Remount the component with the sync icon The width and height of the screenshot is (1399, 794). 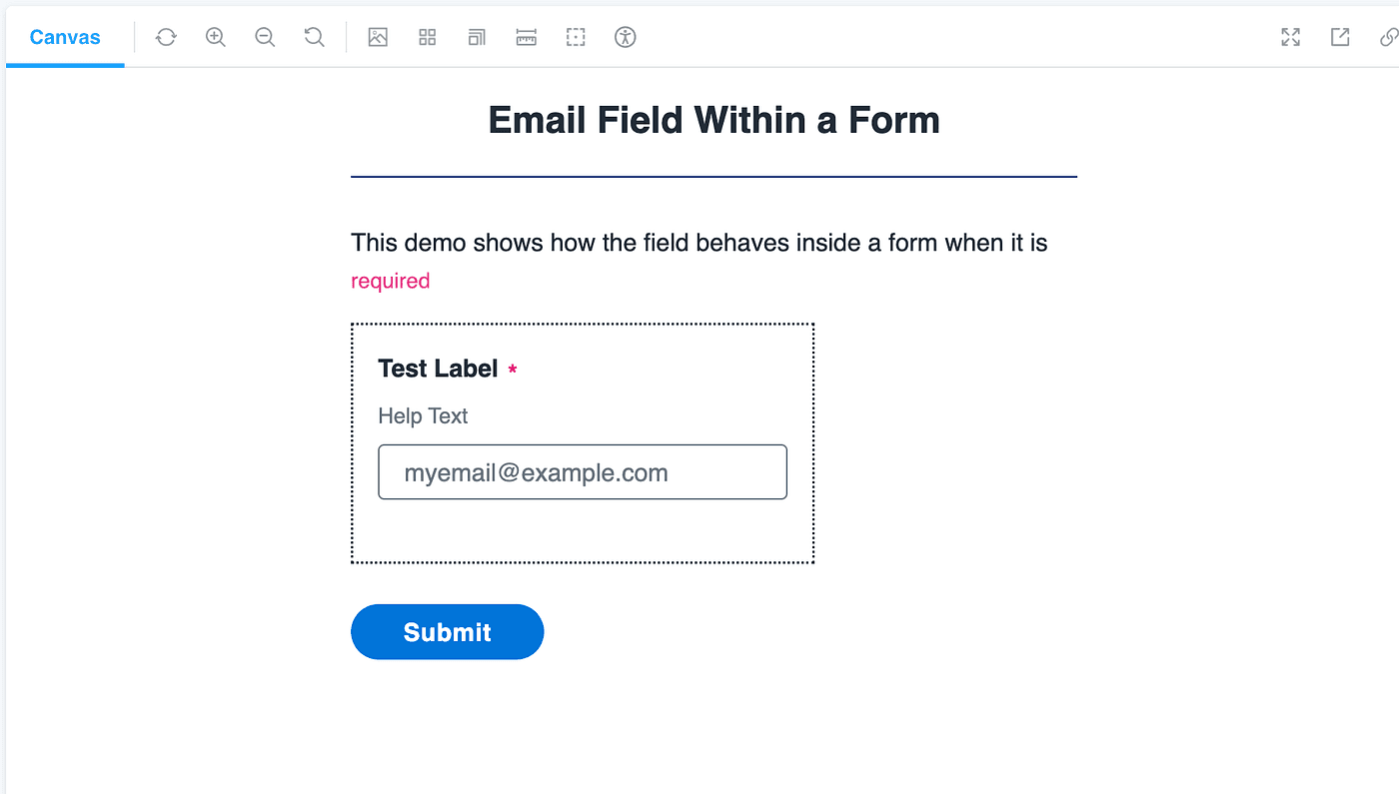pos(166,38)
